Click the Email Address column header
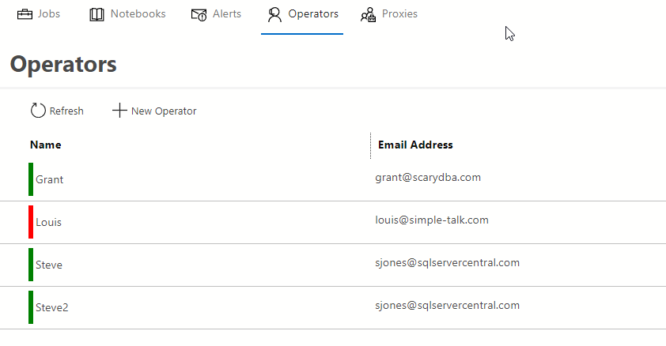 [x=415, y=145]
